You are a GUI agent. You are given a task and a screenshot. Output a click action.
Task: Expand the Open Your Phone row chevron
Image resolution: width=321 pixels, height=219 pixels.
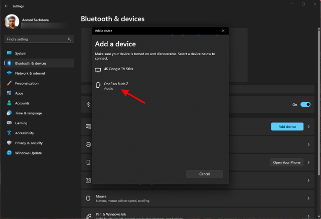coord(308,162)
